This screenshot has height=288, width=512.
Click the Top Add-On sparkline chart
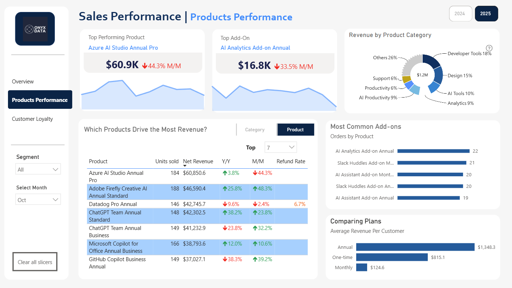pyautogui.click(x=274, y=98)
